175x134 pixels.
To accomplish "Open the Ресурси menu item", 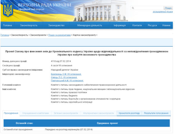I will pyautogui.click(x=152, y=25).
